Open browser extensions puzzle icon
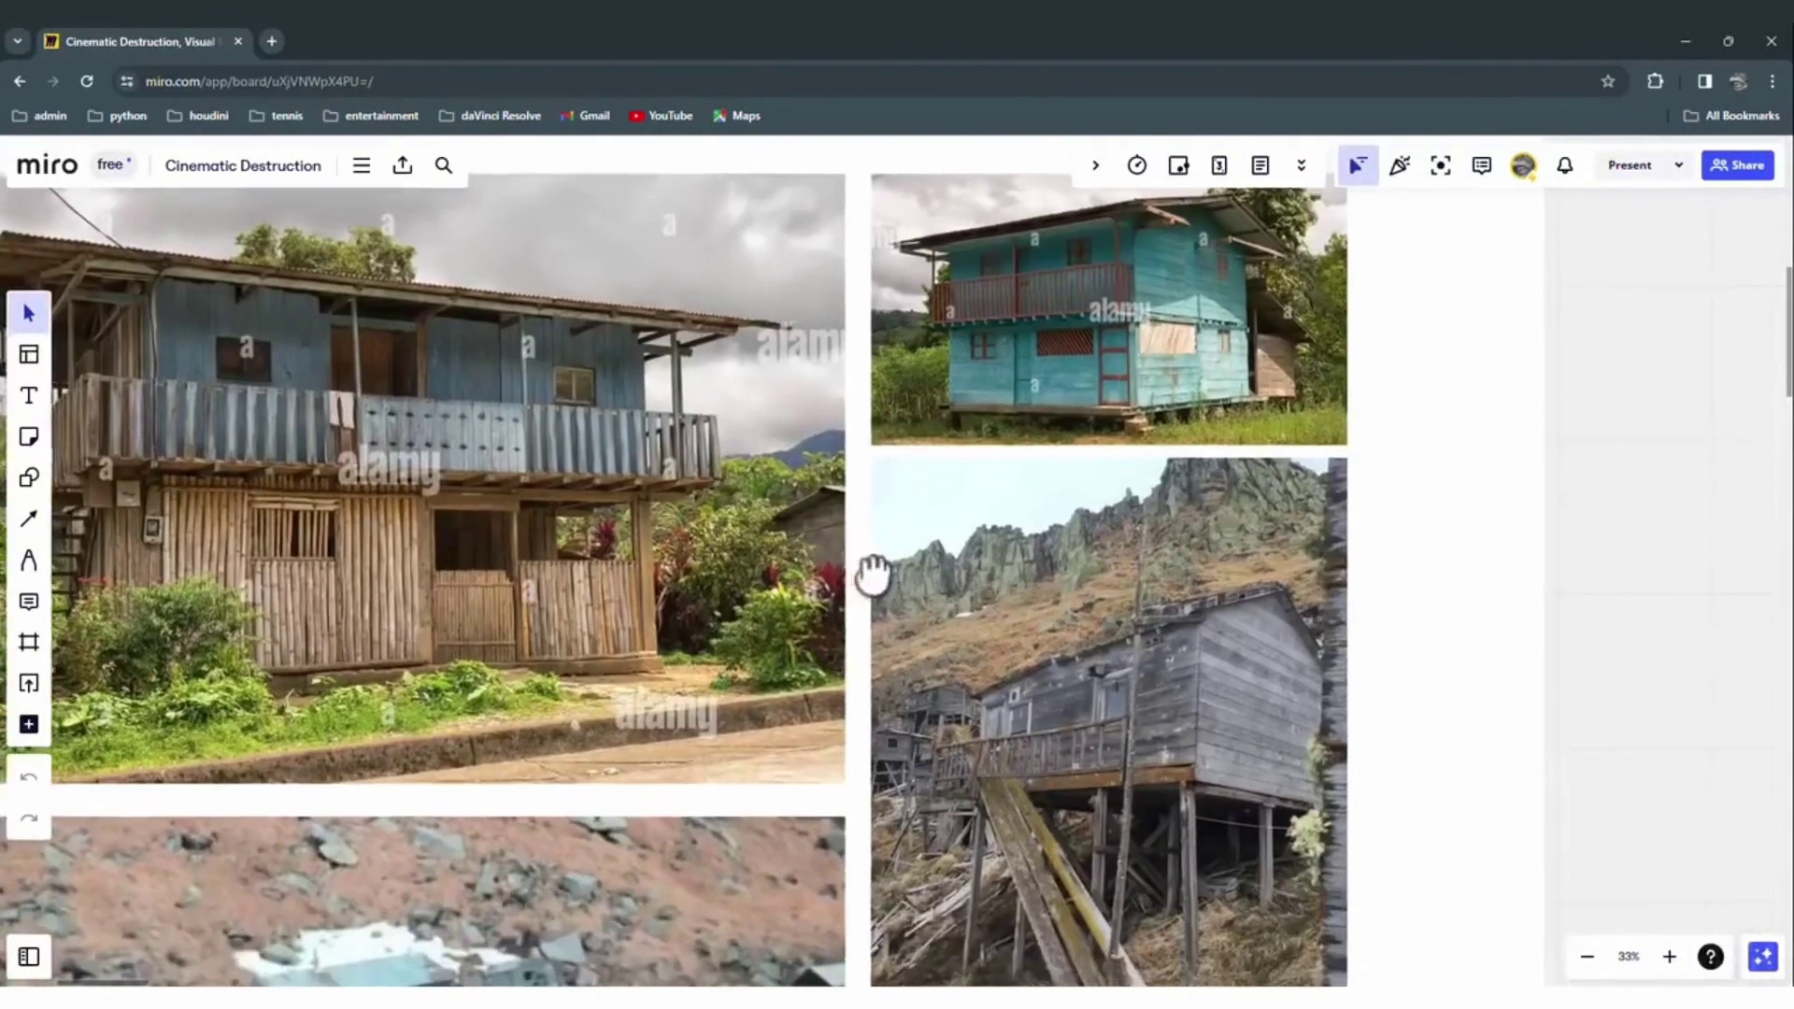This screenshot has width=1794, height=1009. click(1656, 81)
